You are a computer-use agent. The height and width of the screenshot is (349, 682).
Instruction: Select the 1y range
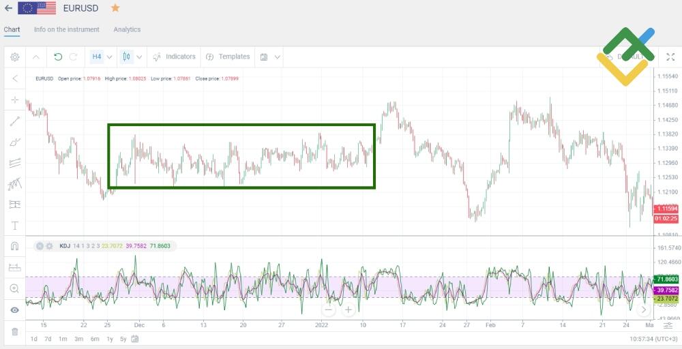[x=110, y=339]
